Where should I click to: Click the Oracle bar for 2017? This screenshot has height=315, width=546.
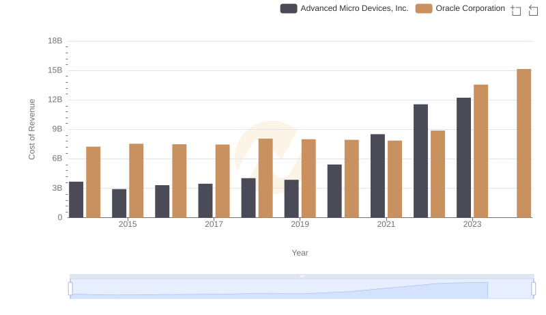pyautogui.click(x=222, y=181)
